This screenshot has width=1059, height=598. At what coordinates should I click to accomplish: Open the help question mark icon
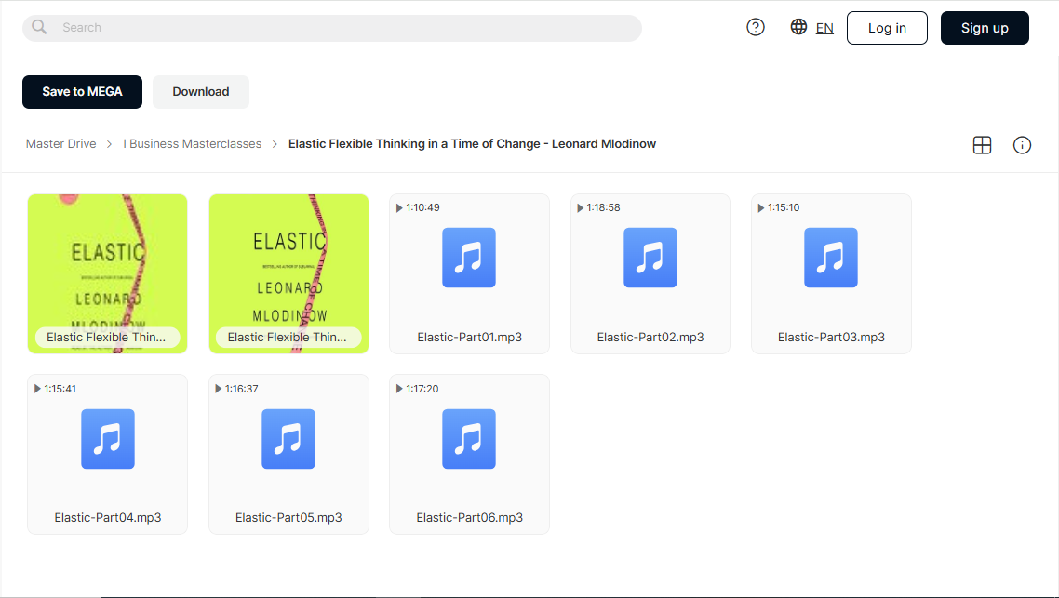(x=755, y=27)
